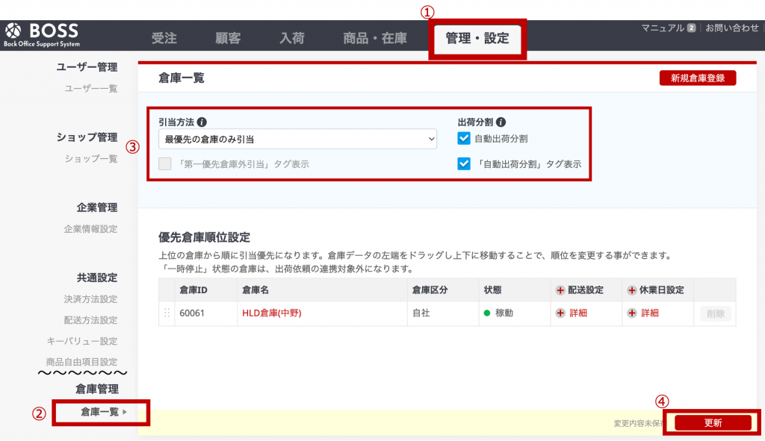The height and width of the screenshot is (441, 765).
Task: Open the 受注 menu tab
Action: (x=164, y=36)
